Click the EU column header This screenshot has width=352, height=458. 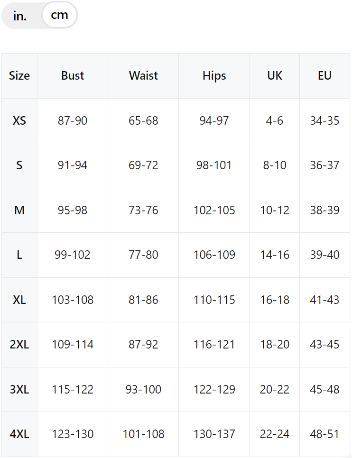(x=324, y=76)
